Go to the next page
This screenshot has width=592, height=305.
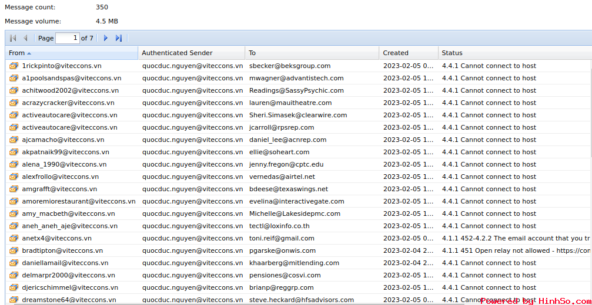(x=106, y=38)
